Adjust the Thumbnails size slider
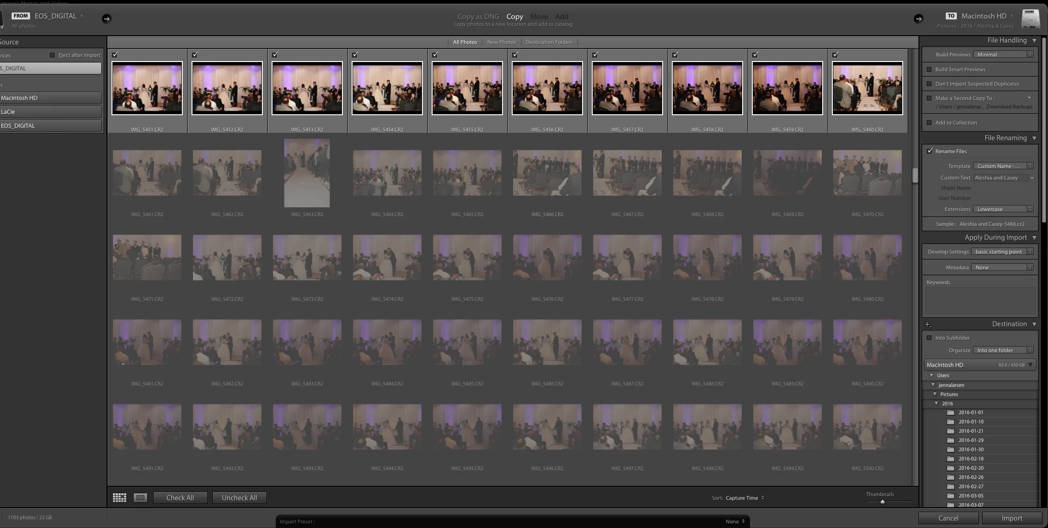The image size is (1048, 528). (x=882, y=502)
